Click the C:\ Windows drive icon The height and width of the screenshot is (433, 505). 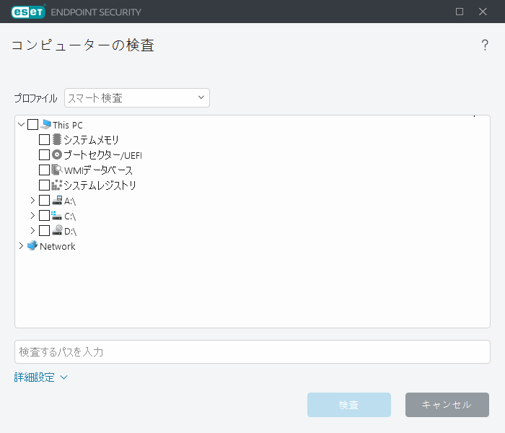[57, 216]
